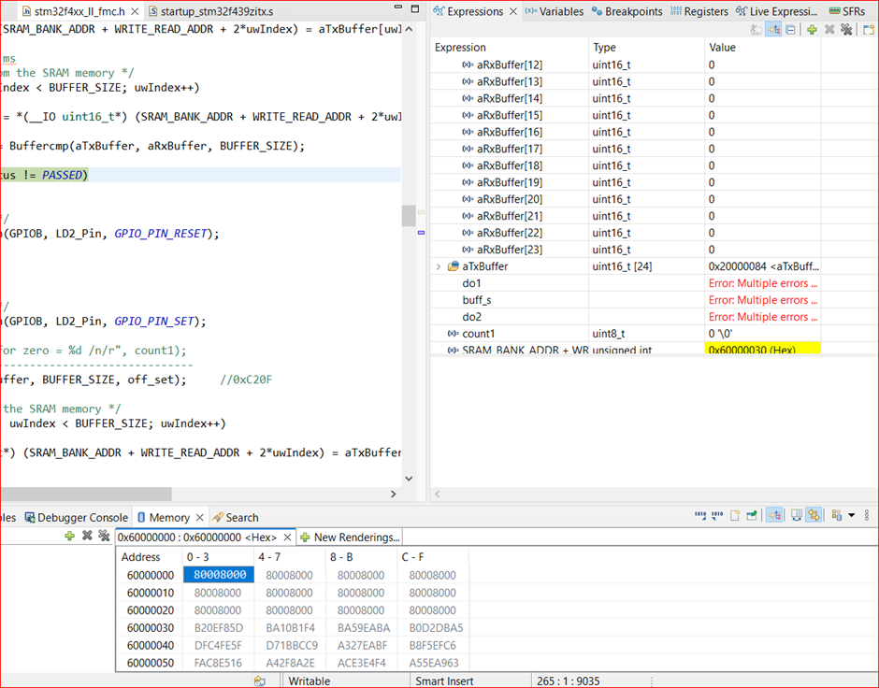Select the aRxBuffer[12] expression row
The height and width of the screenshot is (688, 879).
pos(509,65)
